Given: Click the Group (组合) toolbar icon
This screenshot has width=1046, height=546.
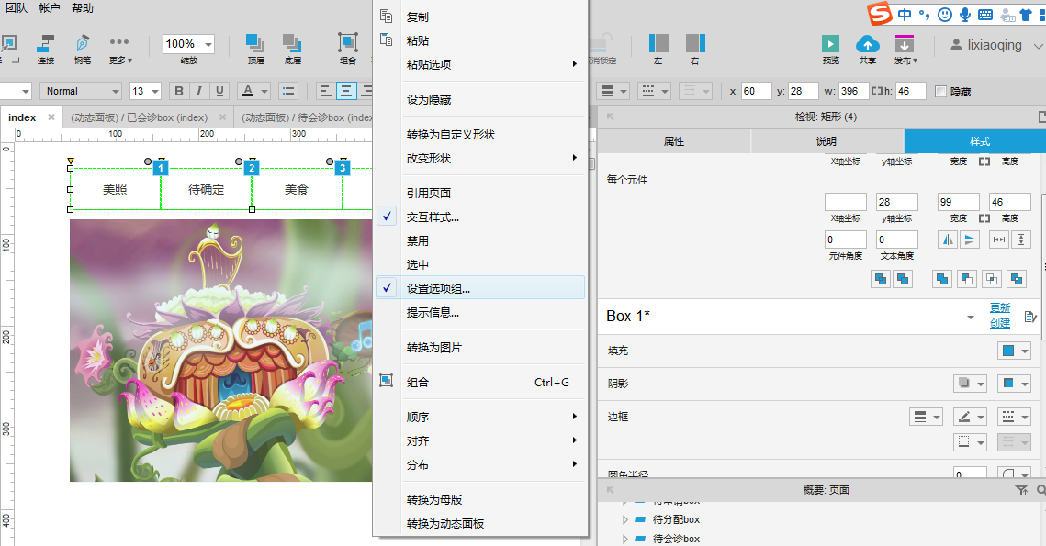Looking at the screenshot, I should 347,49.
